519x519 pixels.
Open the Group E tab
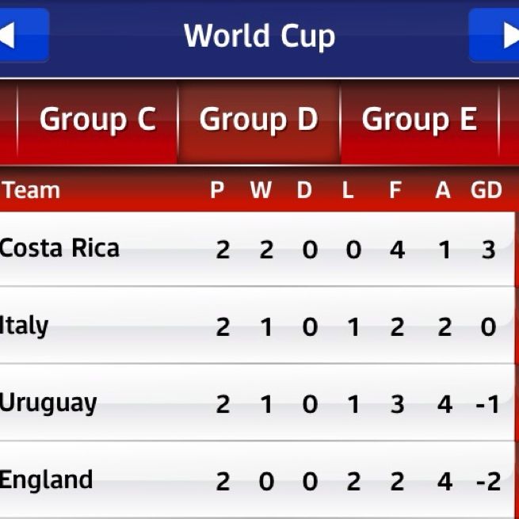[x=419, y=120]
